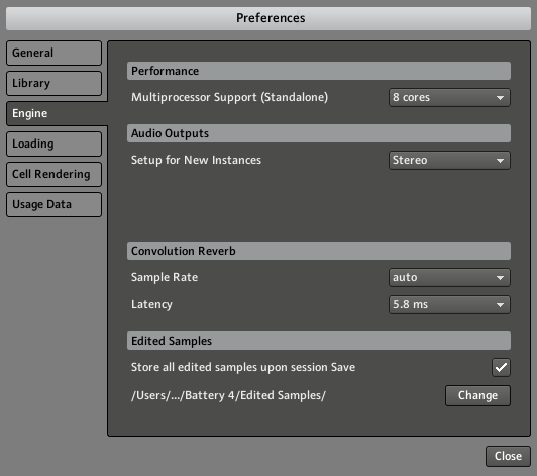537x476 pixels.
Task: Click the Audio Outputs section header
Action: pyautogui.click(x=318, y=134)
